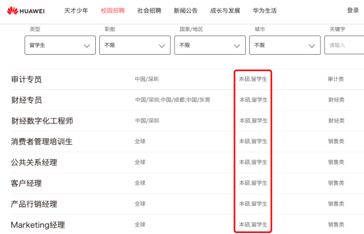Open the 天才少年 menu item
The height and width of the screenshot is (234, 364).
(76, 11)
